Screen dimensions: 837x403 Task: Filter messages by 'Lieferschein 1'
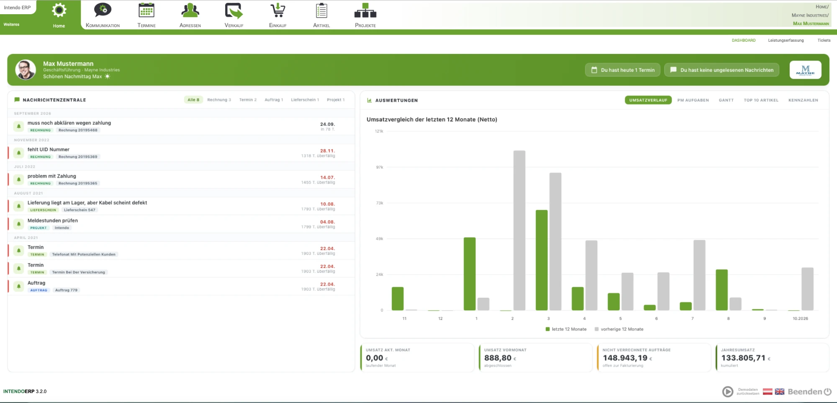[x=305, y=100]
